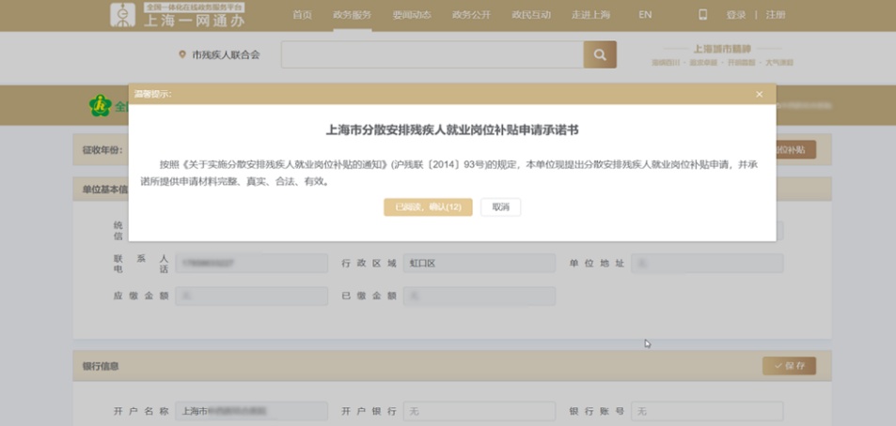Open the 首页 navigation item

[302, 15]
